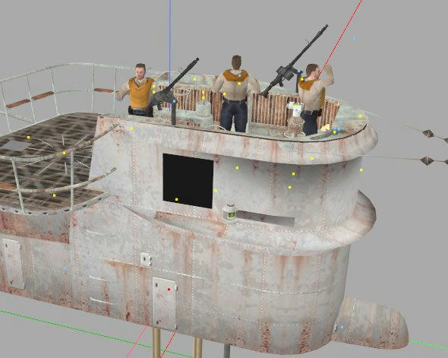Click the diamond-shaped wire insulator
This screenshot has width=448, height=358.
[x=428, y=134]
